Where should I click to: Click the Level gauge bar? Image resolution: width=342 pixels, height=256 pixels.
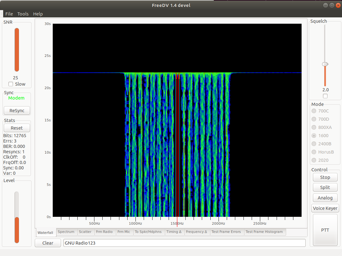click(17, 217)
